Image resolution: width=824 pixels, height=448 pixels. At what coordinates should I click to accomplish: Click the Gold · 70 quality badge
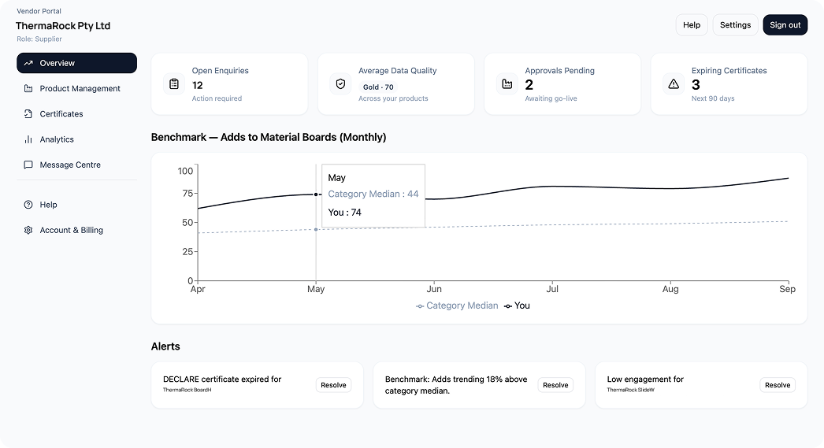pos(378,87)
